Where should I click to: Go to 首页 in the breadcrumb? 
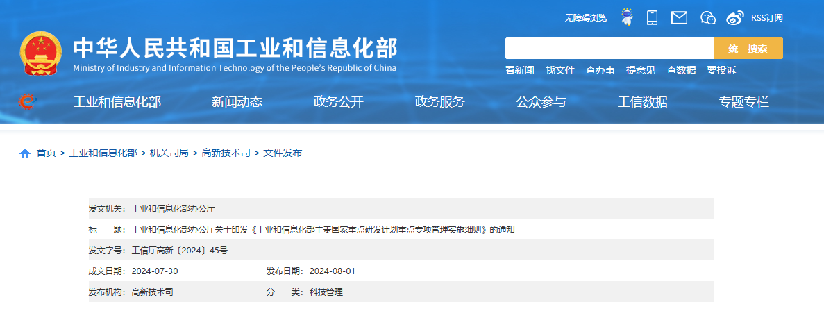47,153
